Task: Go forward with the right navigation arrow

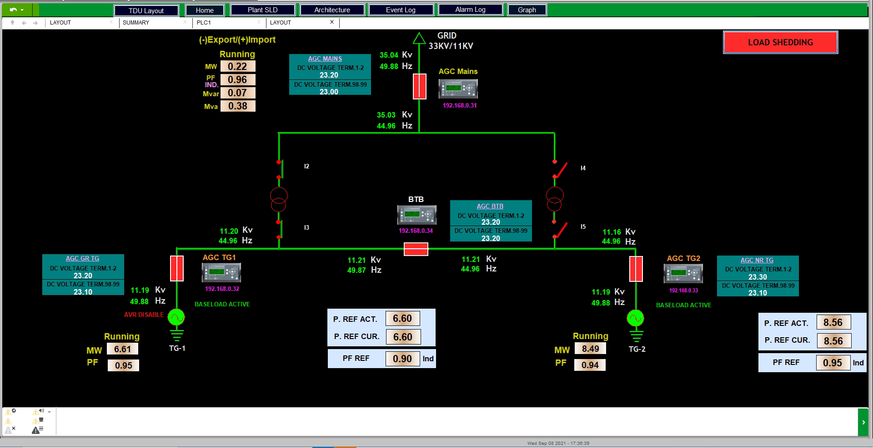Action: (x=35, y=23)
